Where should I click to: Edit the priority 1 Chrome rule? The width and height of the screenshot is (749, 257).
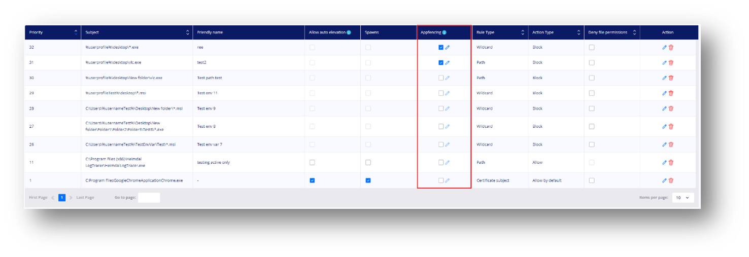tap(664, 180)
